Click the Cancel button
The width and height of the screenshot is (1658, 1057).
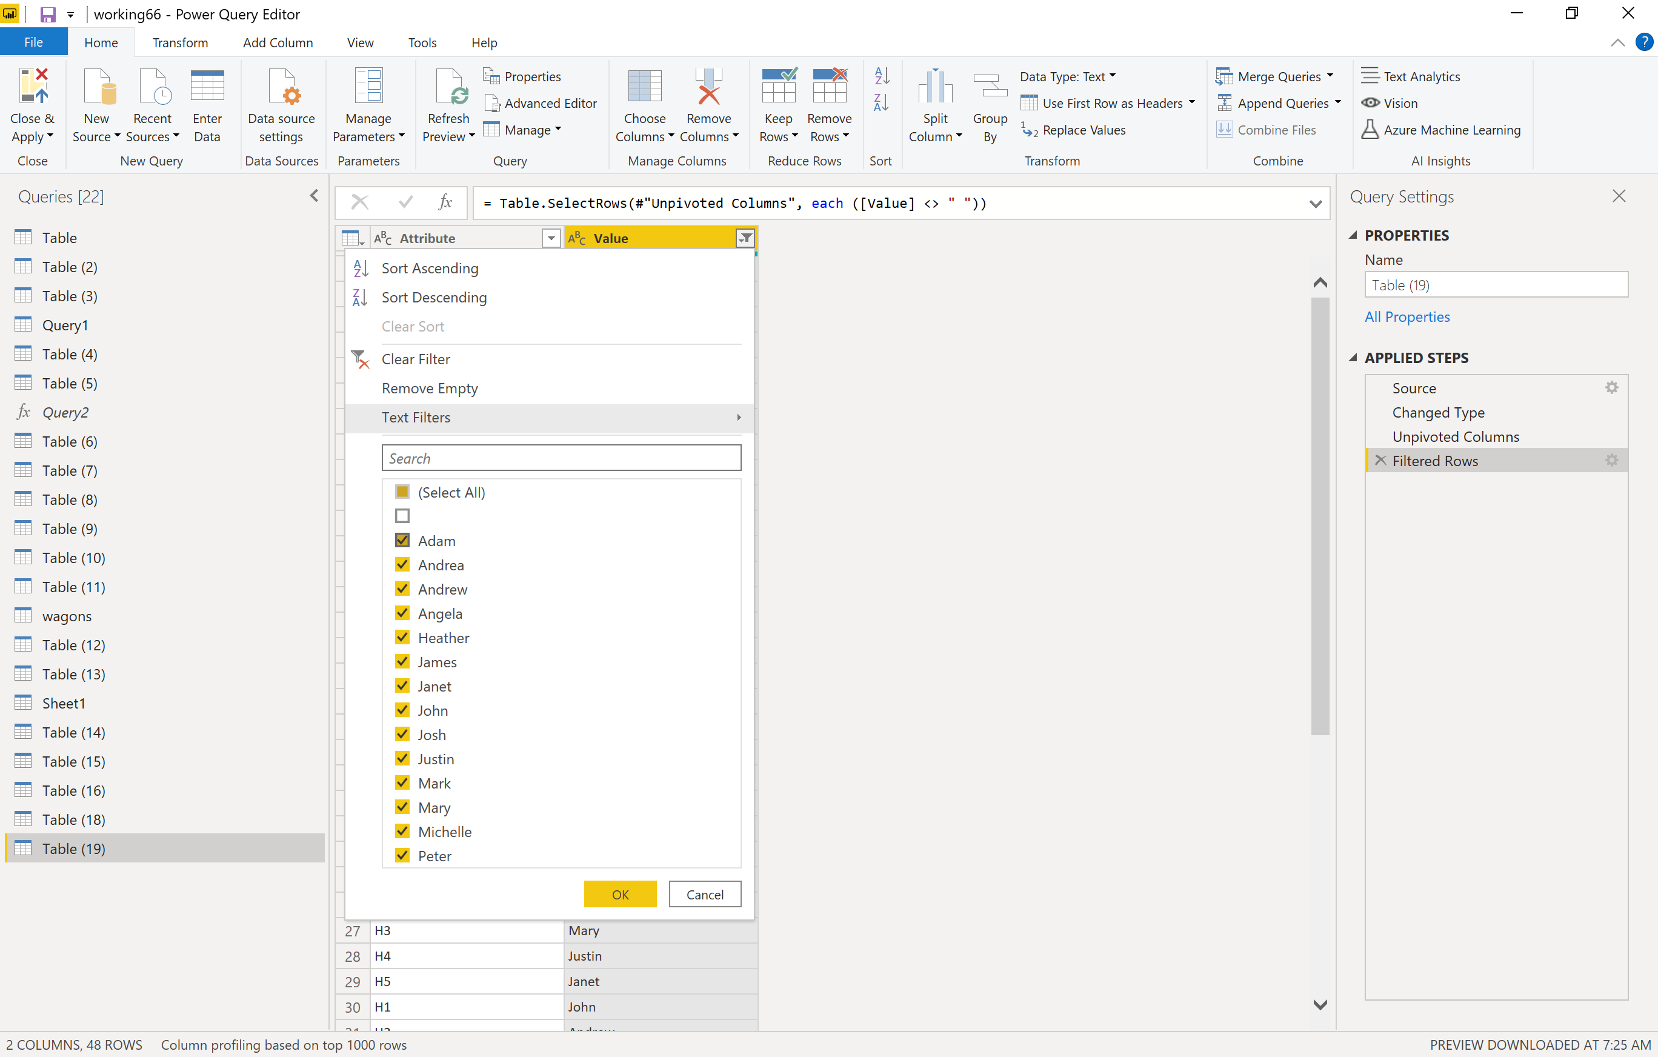(704, 894)
